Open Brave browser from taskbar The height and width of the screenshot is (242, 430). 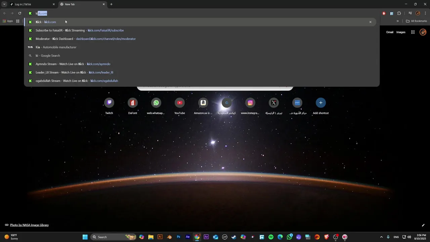coord(326,237)
